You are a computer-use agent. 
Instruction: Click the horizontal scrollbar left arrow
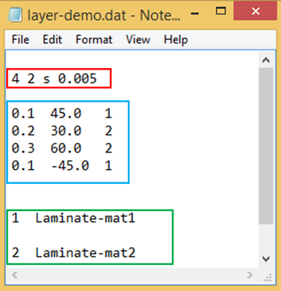click(x=14, y=275)
